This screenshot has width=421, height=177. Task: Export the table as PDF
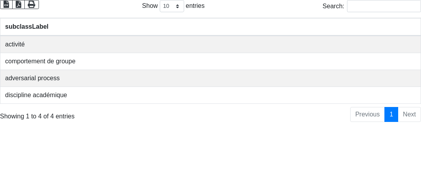point(18,4)
